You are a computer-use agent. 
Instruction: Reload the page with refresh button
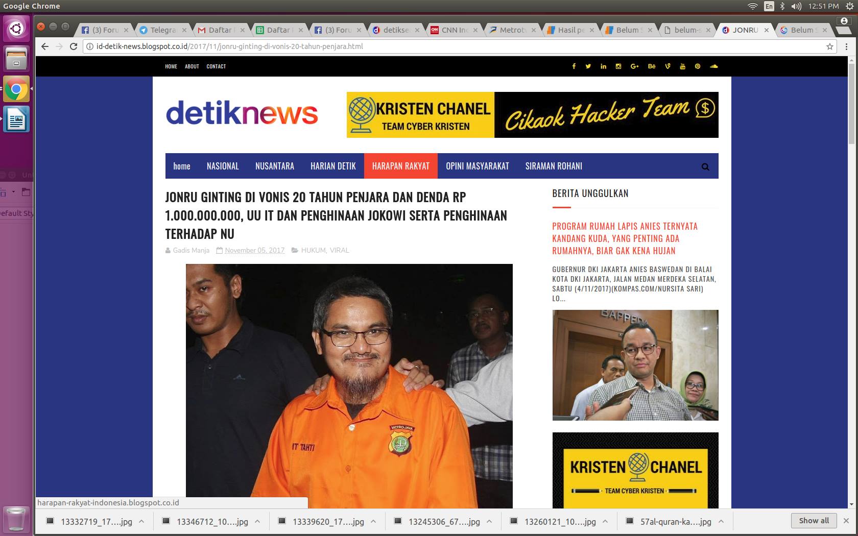74,46
